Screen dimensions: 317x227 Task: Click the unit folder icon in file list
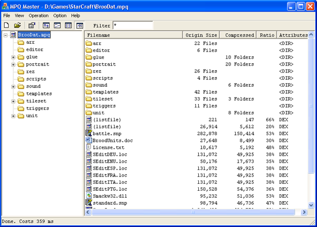(x=89, y=113)
